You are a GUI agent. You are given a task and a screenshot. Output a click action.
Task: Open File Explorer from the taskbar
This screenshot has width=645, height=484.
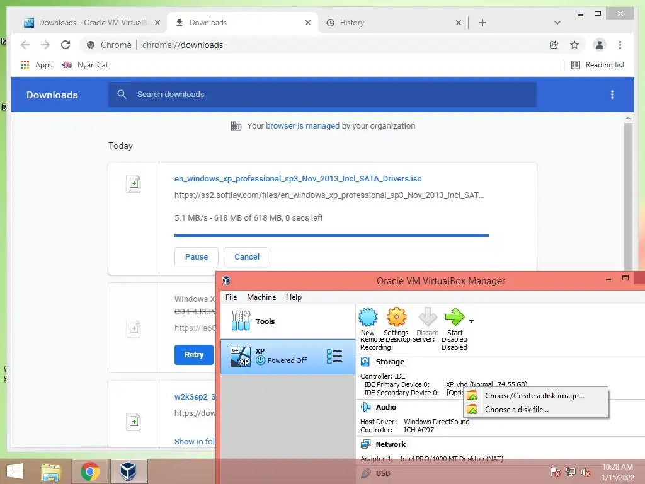pos(51,471)
